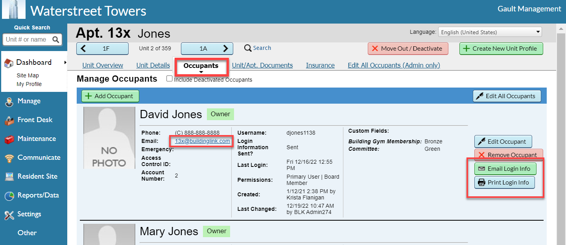The height and width of the screenshot is (245, 566).
Task: Click the Add Occupant button
Action: coord(110,96)
